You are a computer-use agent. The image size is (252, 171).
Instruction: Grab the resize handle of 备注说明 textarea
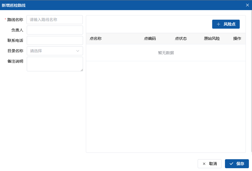click(x=82, y=70)
